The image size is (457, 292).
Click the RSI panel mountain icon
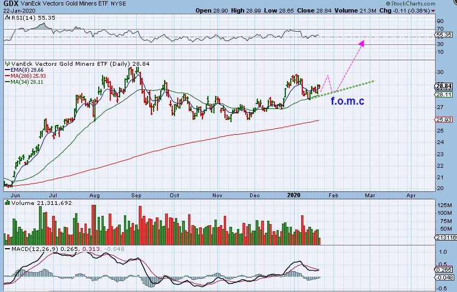click(x=7, y=18)
